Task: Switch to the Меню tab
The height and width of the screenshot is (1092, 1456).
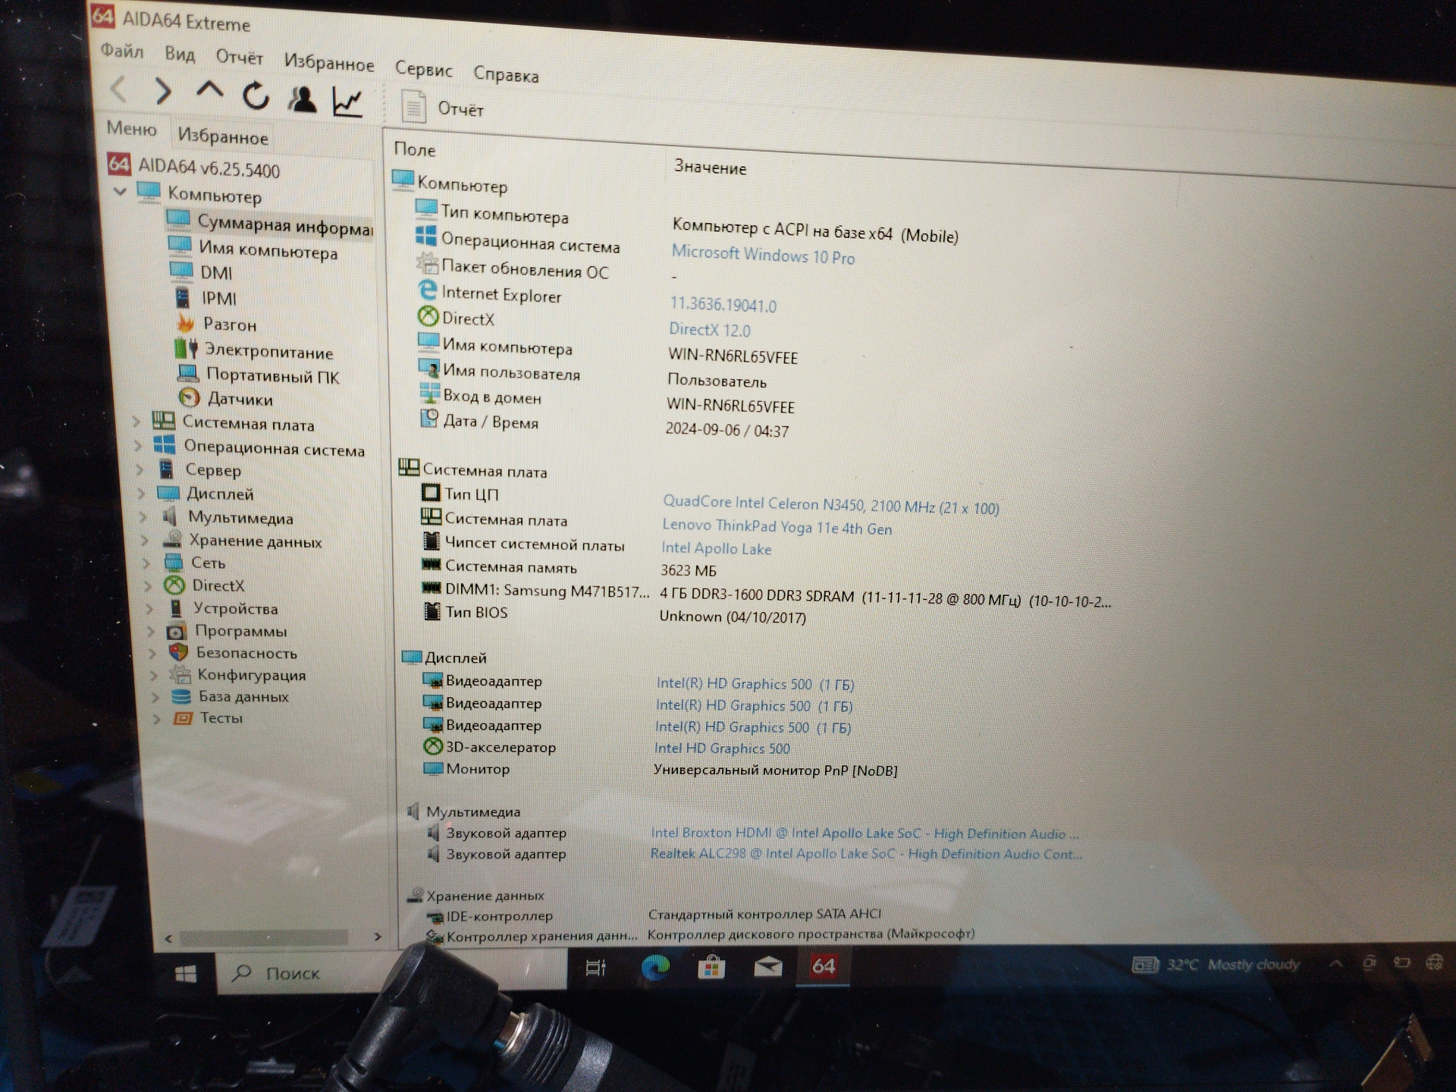Action: click(x=131, y=129)
